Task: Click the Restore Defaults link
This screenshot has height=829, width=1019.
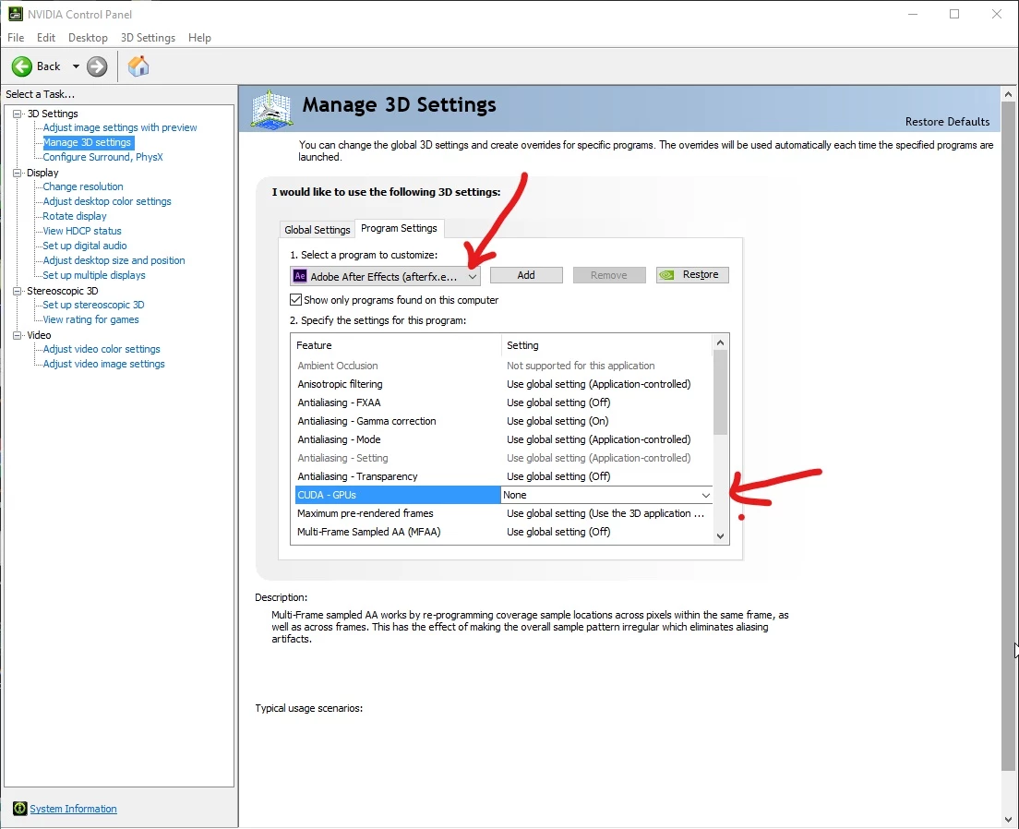Action: tap(947, 122)
